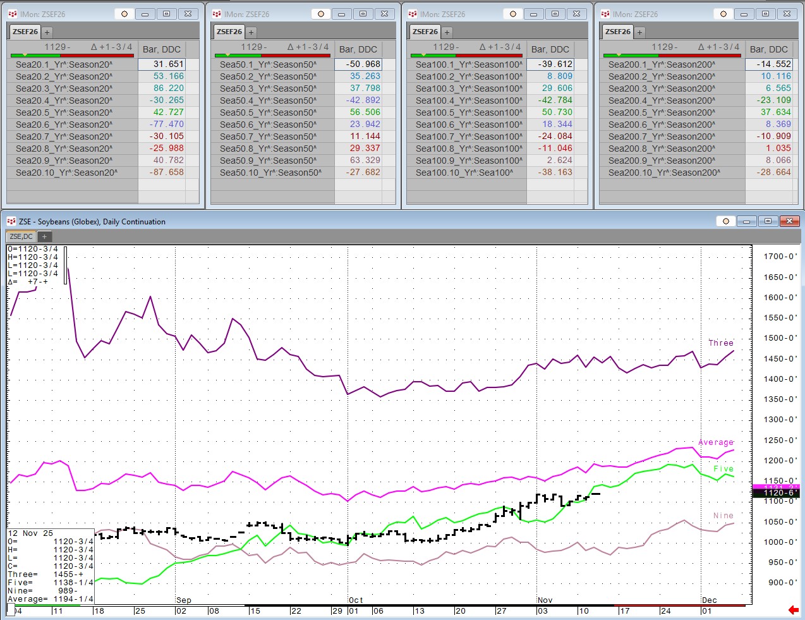Click the -14.552 value cell for Sea200.1
The image size is (805, 620).
click(x=769, y=64)
